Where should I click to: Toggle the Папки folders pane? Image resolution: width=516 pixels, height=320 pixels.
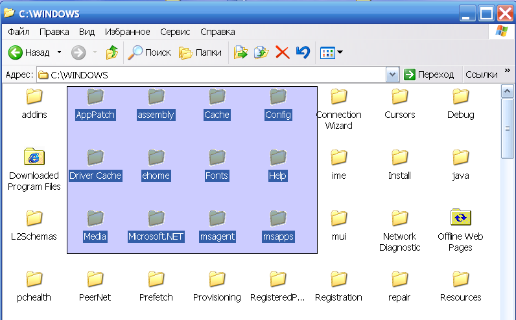click(200, 52)
